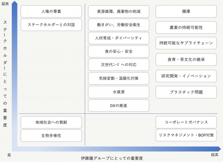This screenshot has height=162, width=223.
Task: Select the DXの推進 box
Action: [119, 106]
